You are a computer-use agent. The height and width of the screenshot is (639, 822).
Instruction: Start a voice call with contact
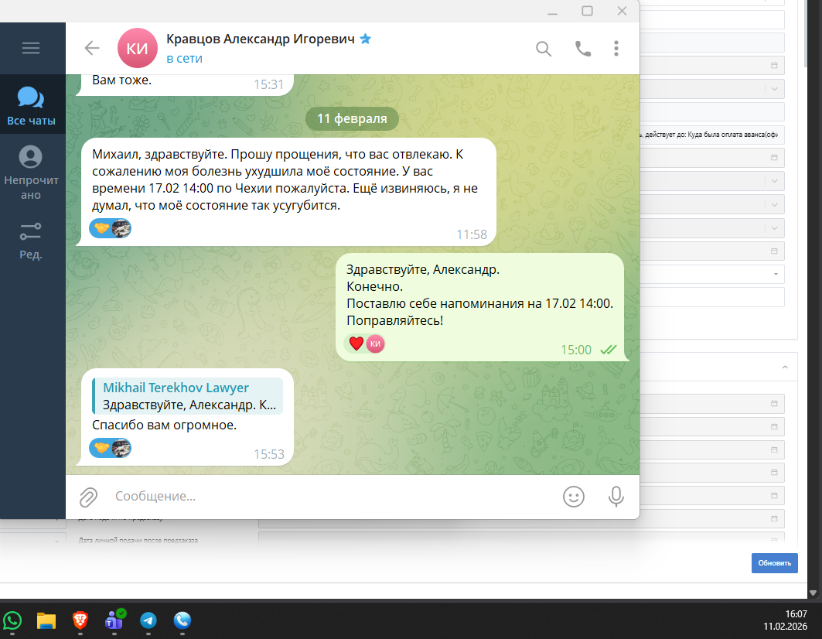pos(583,49)
